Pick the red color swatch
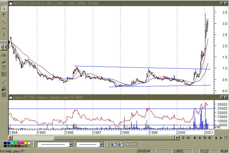The height and width of the screenshot is (153, 229). [x=22, y=143]
